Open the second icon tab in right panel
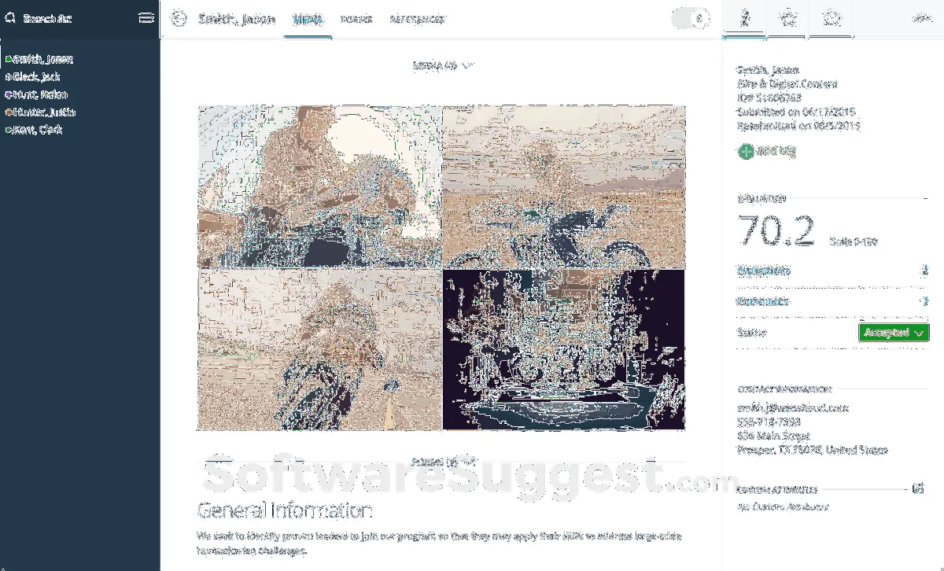This screenshot has height=571, width=944. [x=787, y=18]
